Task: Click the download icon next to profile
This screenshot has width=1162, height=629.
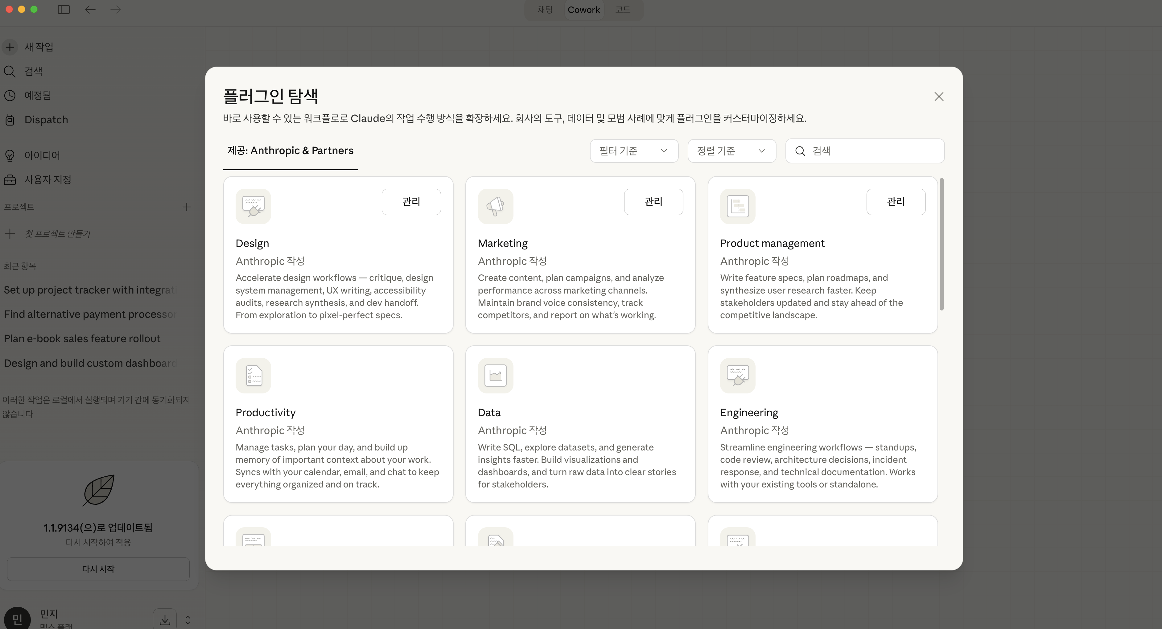Action: click(165, 620)
